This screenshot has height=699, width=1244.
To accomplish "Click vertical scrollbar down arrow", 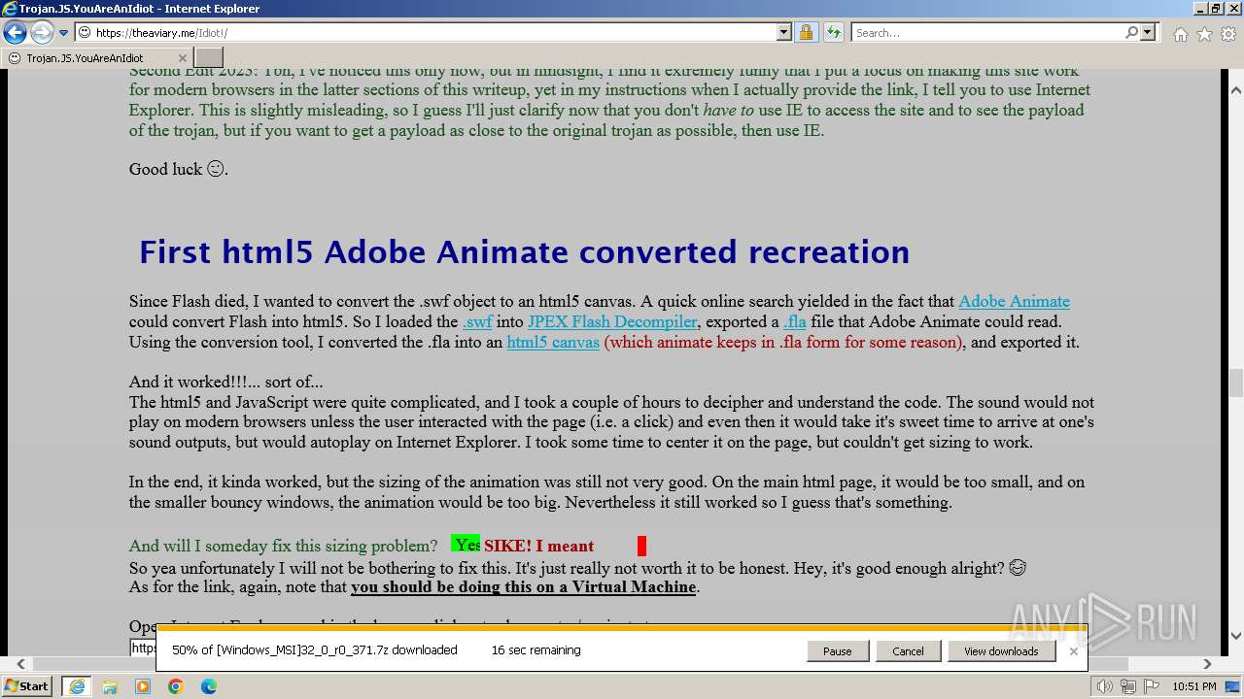I will click(x=1235, y=636).
